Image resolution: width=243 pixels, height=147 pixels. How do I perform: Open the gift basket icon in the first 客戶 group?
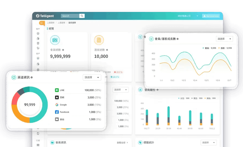point(38,43)
